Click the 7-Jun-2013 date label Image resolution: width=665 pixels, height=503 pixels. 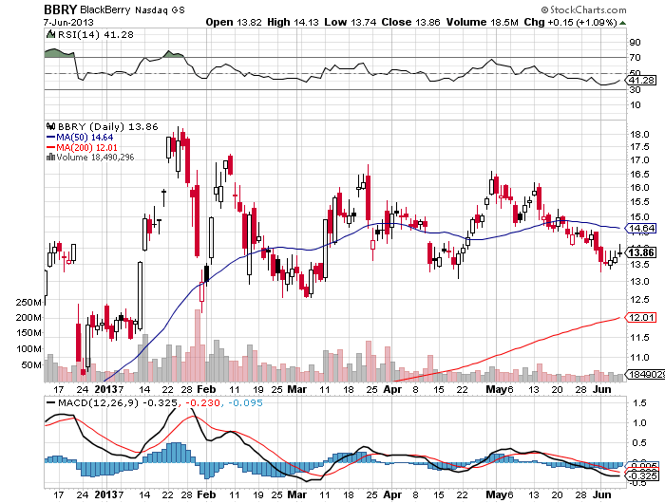coord(68,23)
